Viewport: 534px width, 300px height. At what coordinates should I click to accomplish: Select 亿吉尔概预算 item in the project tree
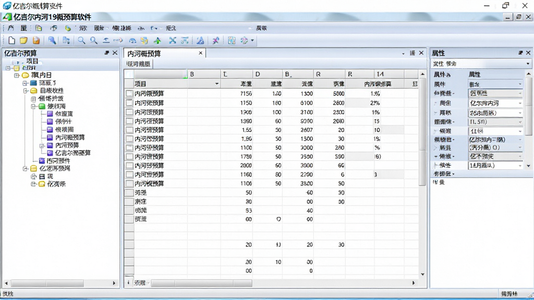(73, 153)
